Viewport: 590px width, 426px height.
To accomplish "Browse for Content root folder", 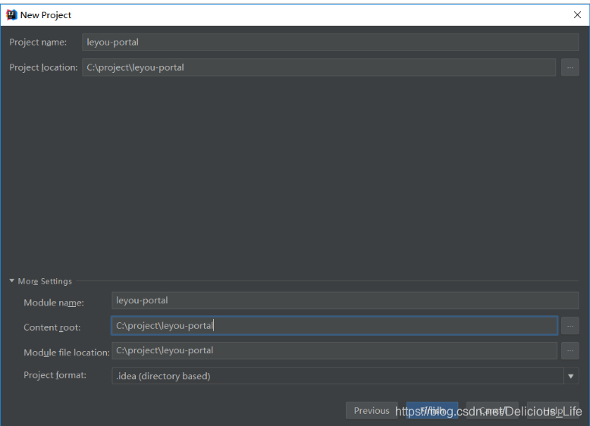I will 570,326.
